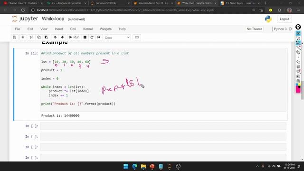Move selected cell up arrow

[x=55, y=37]
